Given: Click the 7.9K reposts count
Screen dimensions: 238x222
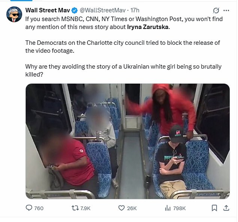Looking at the screenshot, I should coord(85,208).
